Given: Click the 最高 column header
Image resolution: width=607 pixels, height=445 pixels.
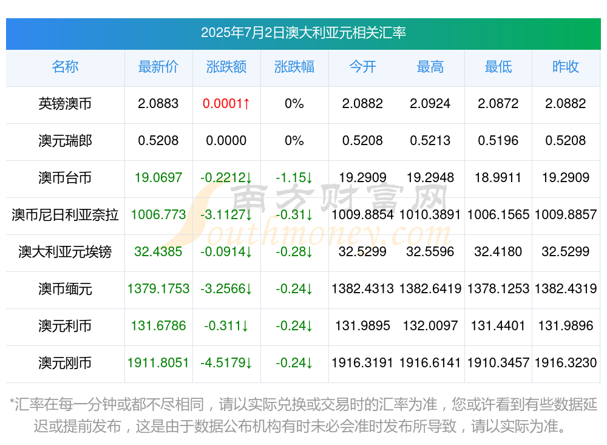Looking at the screenshot, I should pos(430,67).
